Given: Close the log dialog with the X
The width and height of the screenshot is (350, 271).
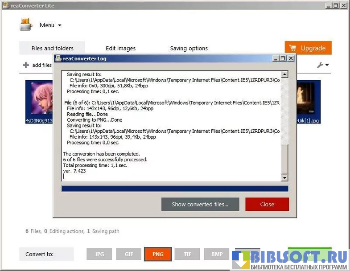Looking at the screenshot, I should pos(291,58).
